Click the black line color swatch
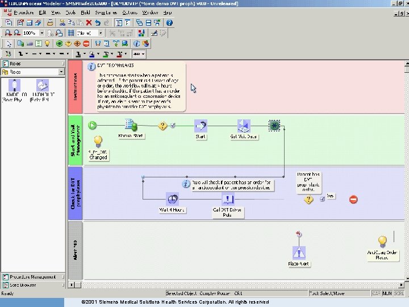The image size is (409, 307). [78, 54]
